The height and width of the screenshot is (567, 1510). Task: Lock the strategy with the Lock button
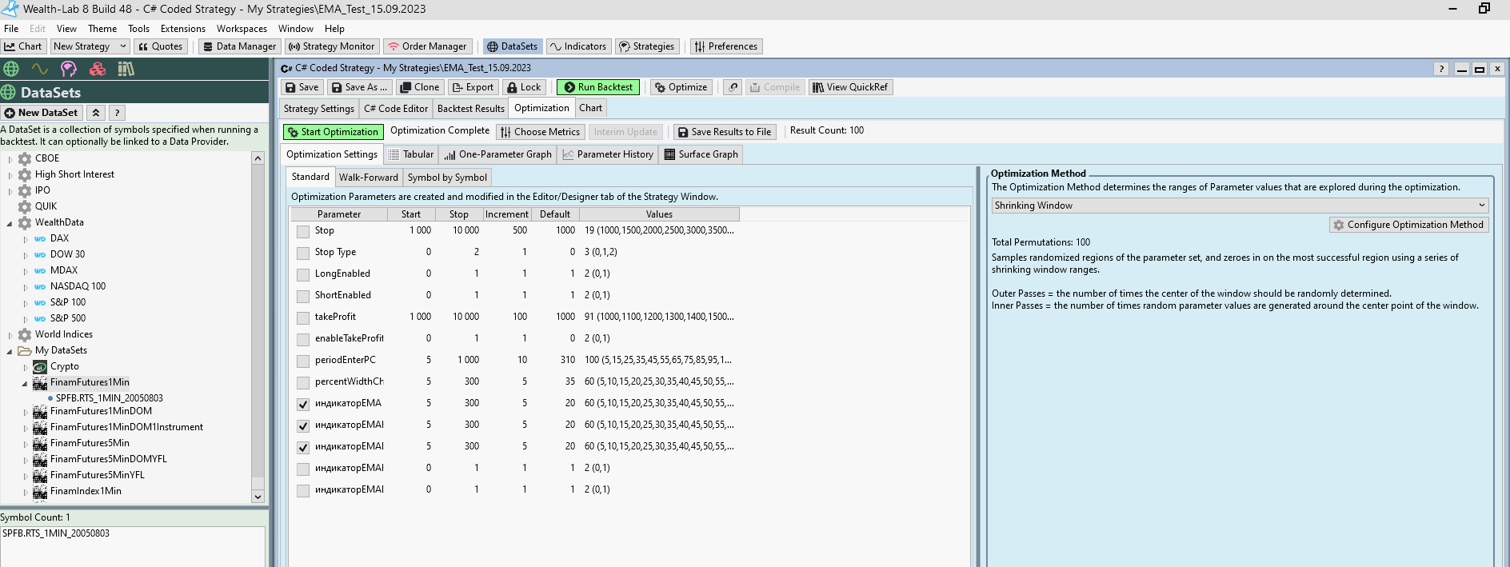(524, 87)
